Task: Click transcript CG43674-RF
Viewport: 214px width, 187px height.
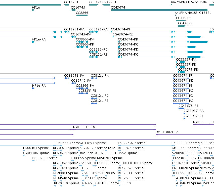Action: 151,32
